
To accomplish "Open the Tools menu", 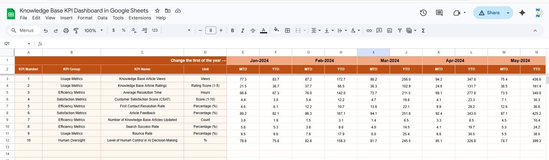I will 118,18.
